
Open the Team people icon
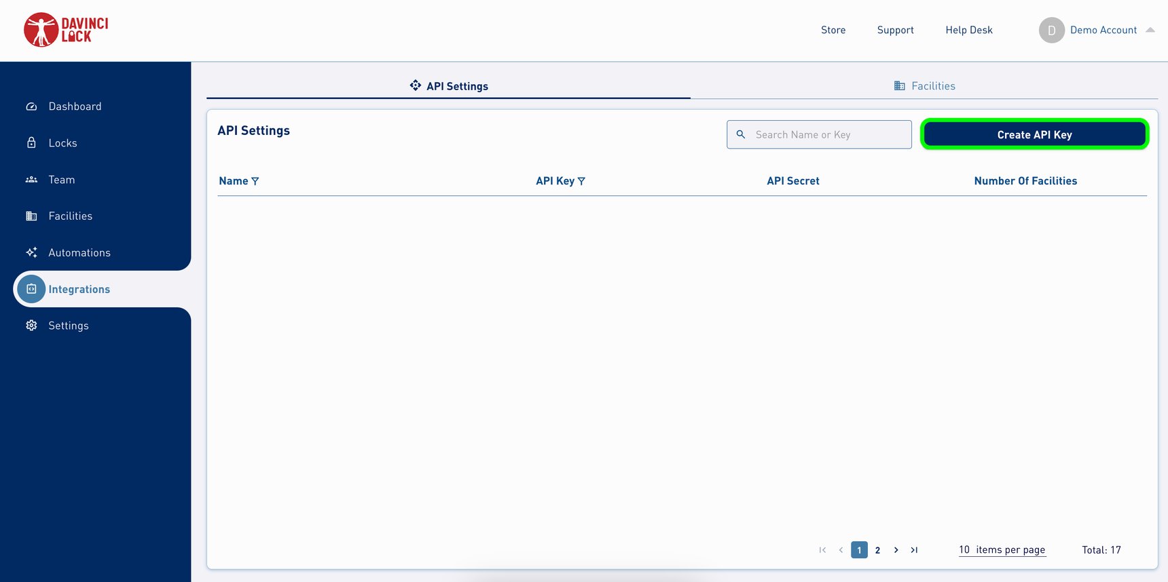click(31, 180)
